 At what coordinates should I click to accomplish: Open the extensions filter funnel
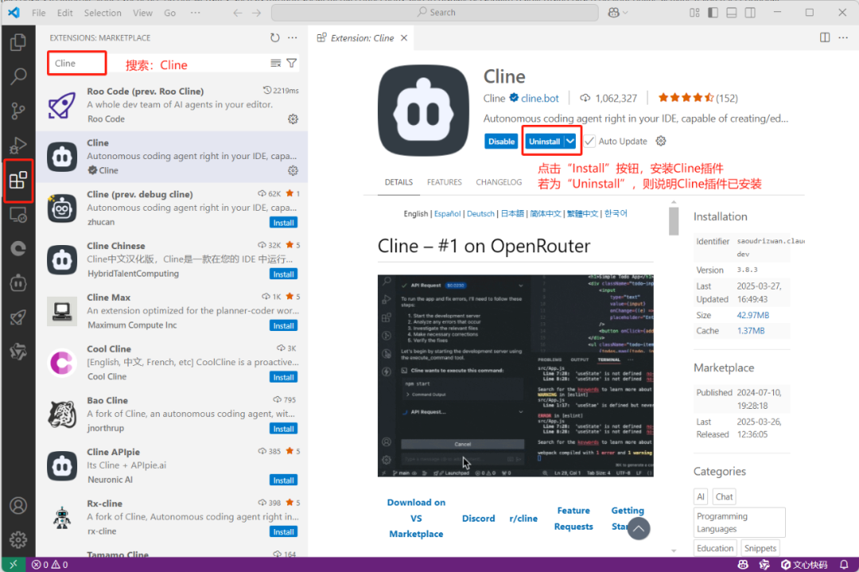[x=292, y=62]
